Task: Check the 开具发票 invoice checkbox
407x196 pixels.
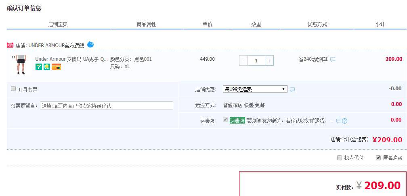Action: [x=13, y=89]
